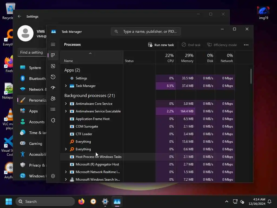The image size is (277, 208).
Task: Open the Windows Start menu
Action: tap(9, 201)
